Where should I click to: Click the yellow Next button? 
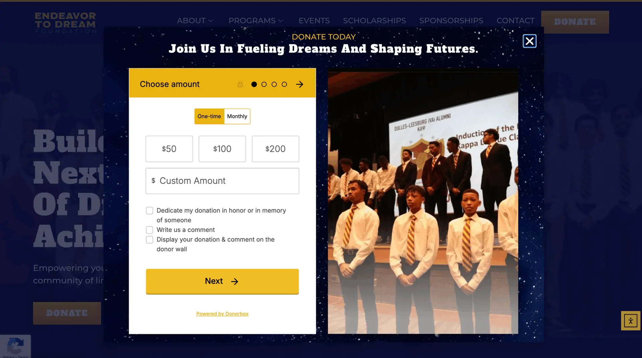point(222,281)
